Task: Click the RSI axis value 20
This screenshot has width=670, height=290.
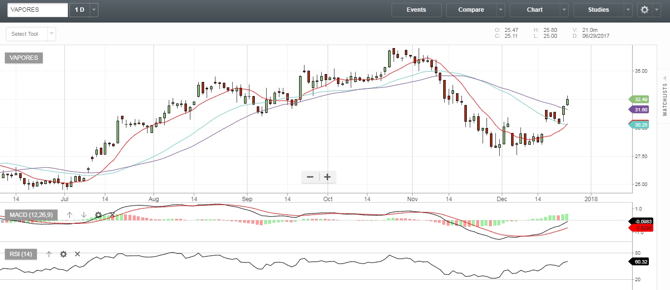Action: pos(638,280)
